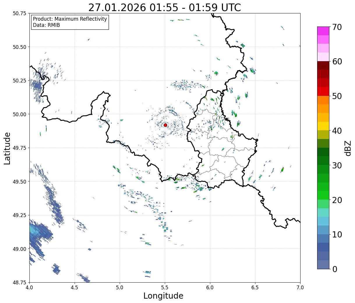
Task: Click the yellow swatch just above 40
Action: coord(323,126)
